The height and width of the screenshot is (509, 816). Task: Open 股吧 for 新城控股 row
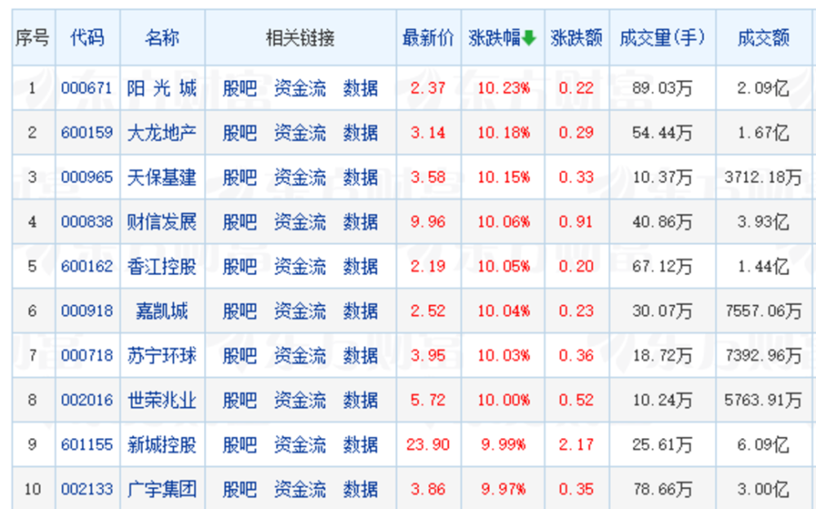click(x=240, y=445)
